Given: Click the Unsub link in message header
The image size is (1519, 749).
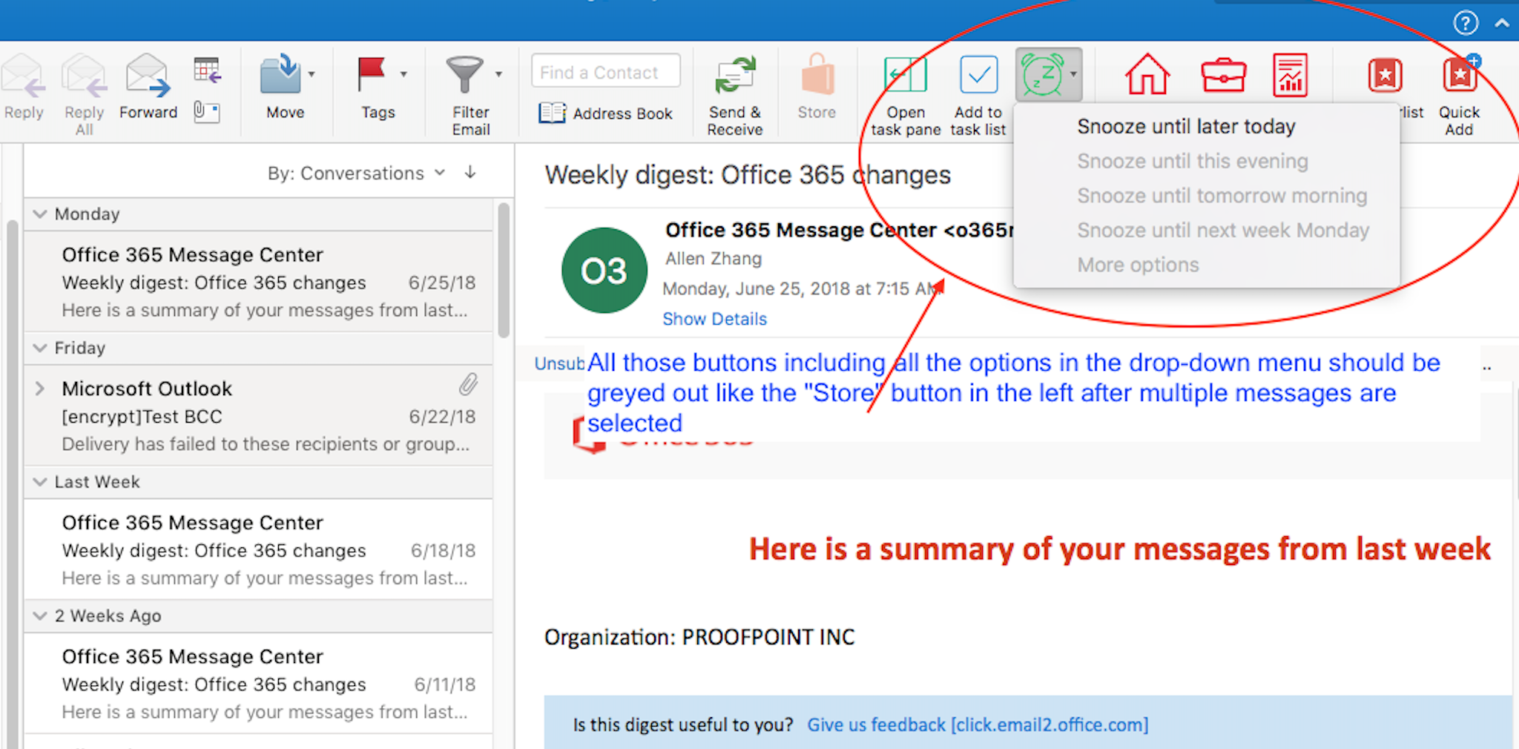Looking at the screenshot, I should coord(559,363).
